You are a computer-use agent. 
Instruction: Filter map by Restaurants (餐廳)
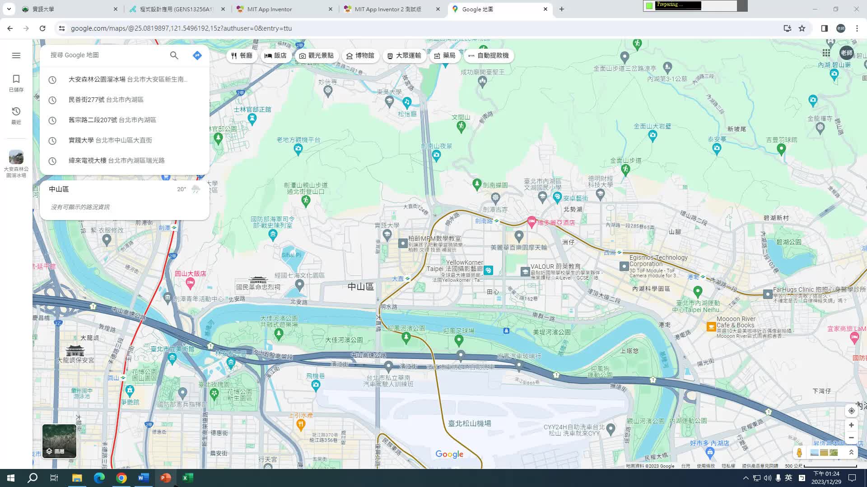pyautogui.click(x=242, y=55)
